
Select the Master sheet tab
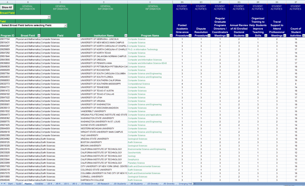tap(28, 184)
